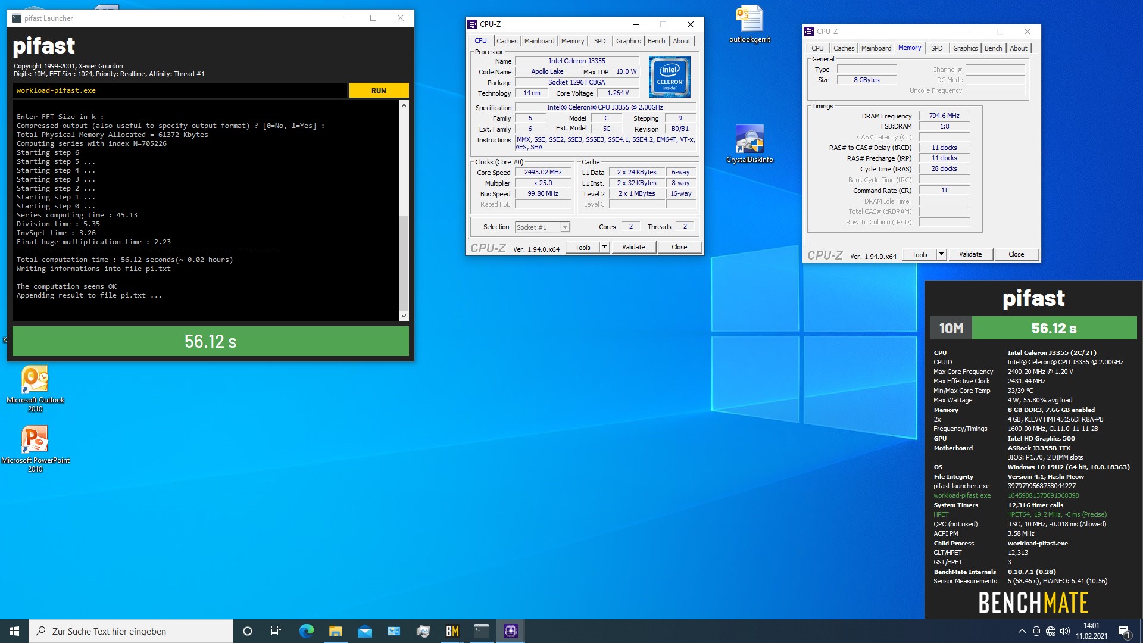Image resolution: width=1143 pixels, height=643 pixels.
Task: Launch Microsoft Edge from the taskbar
Action: click(x=306, y=631)
